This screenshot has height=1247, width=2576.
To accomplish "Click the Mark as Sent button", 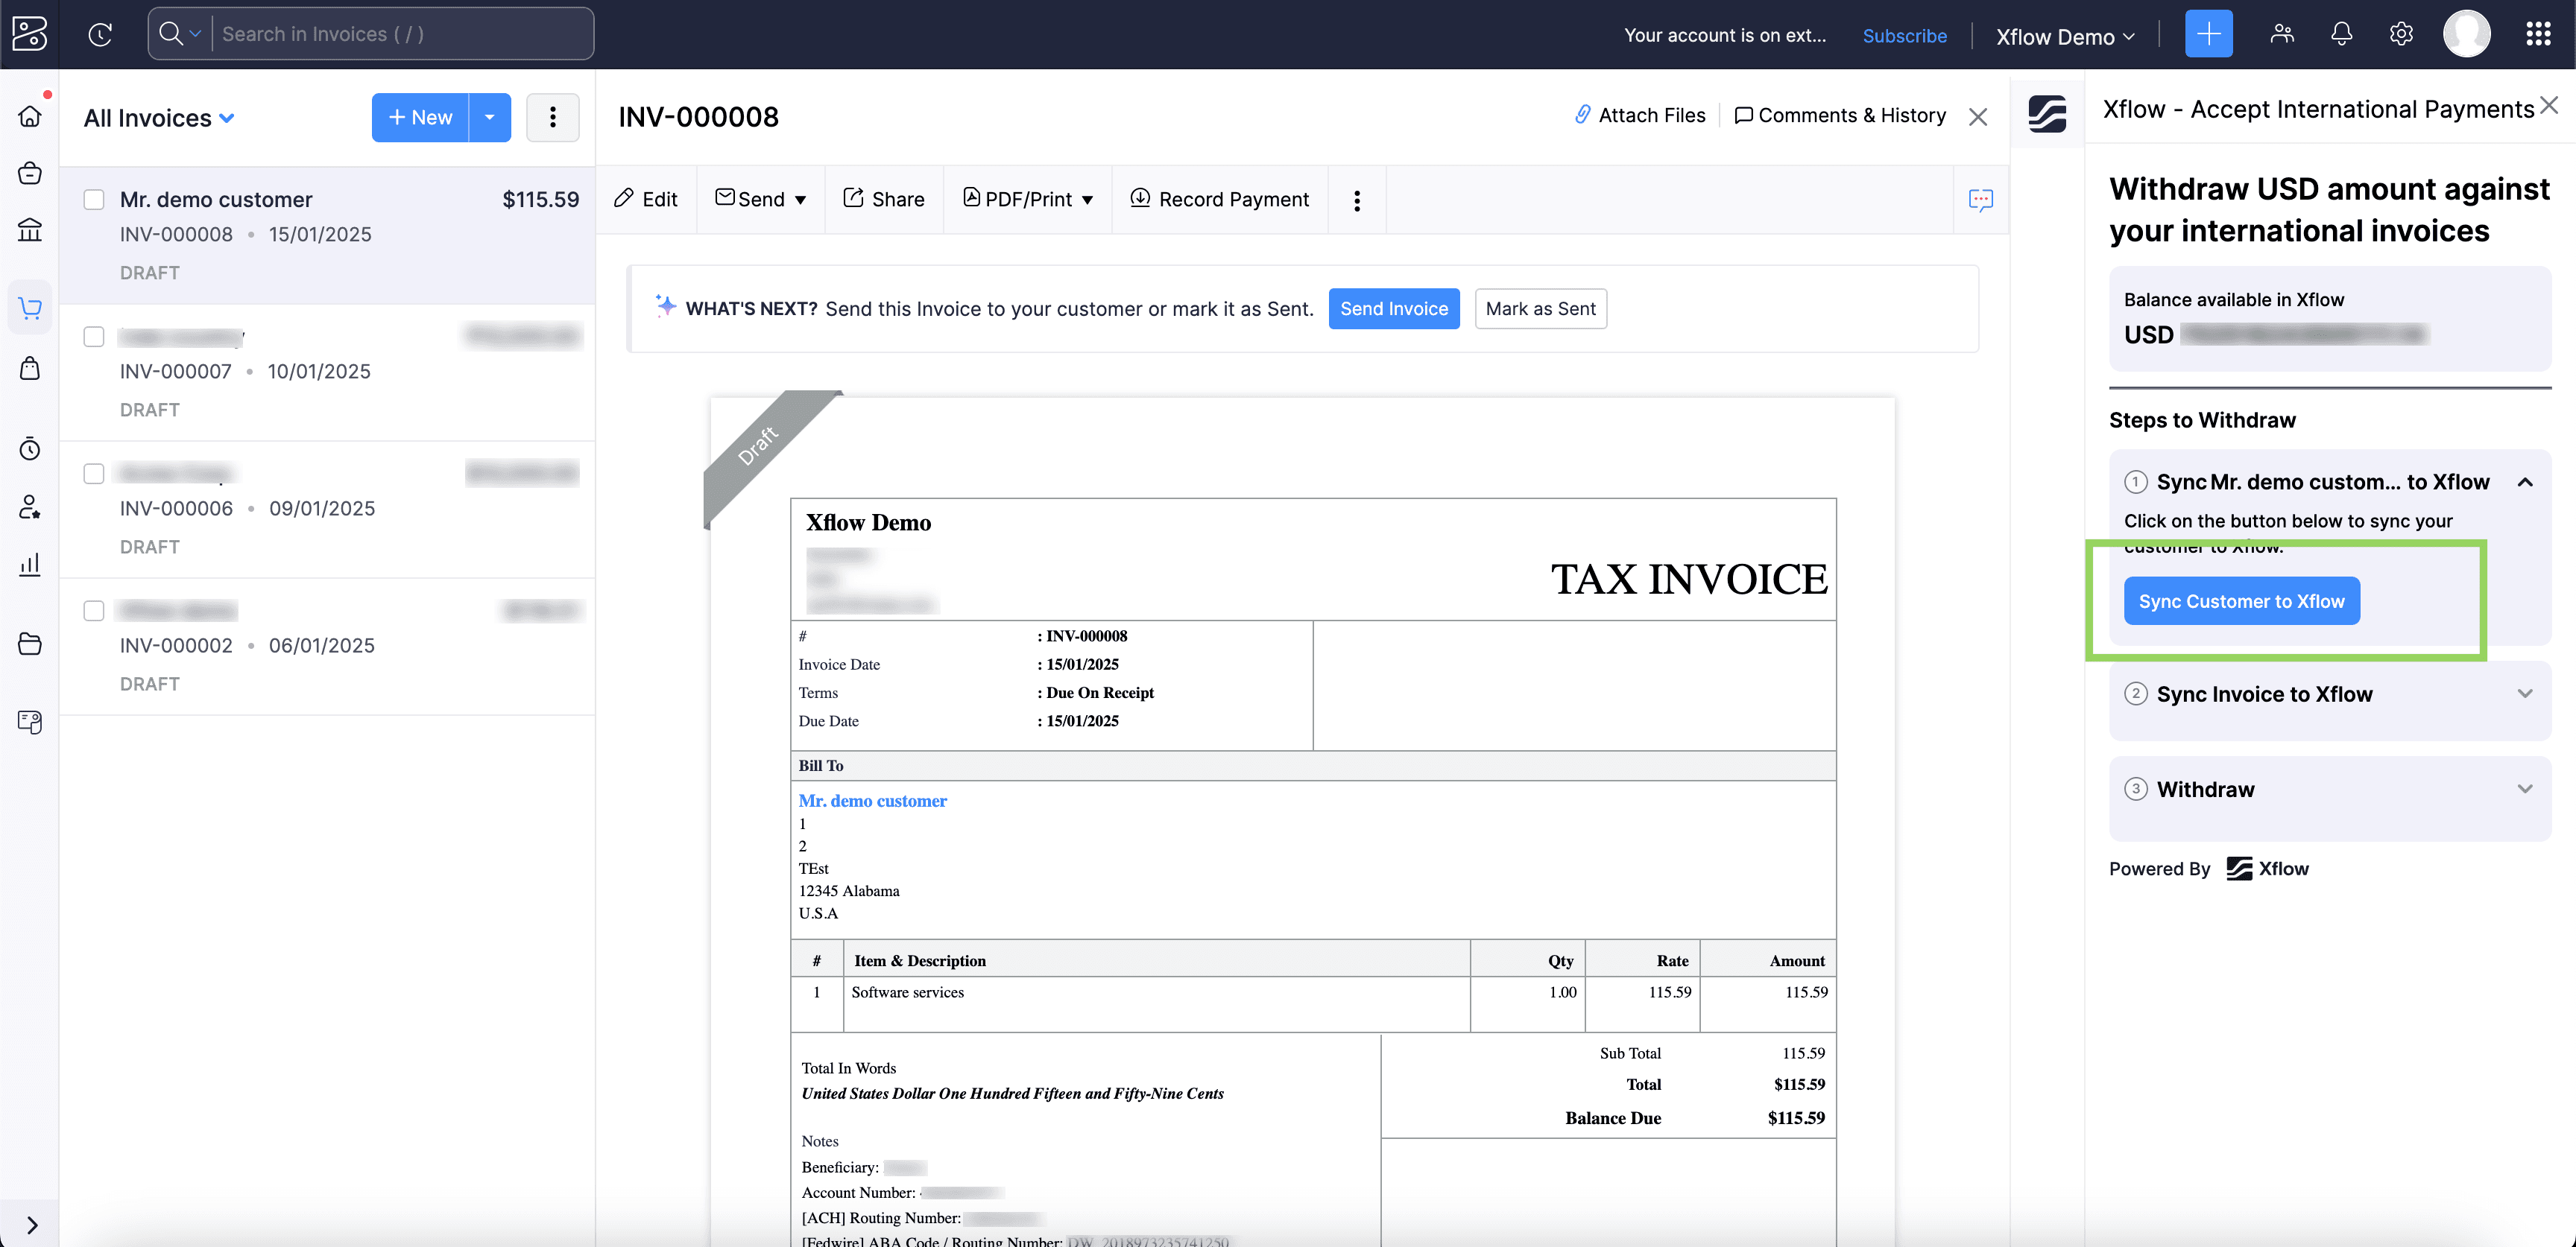I will (x=1540, y=308).
